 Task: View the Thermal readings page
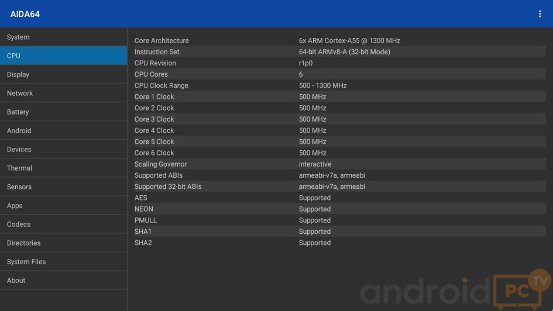tap(63, 168)
